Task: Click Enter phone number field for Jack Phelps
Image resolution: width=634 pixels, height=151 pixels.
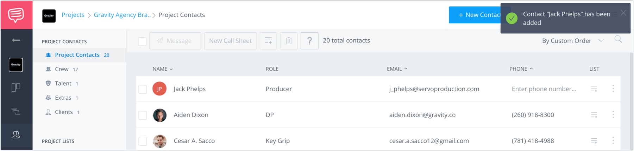Action: pos(544,89)
